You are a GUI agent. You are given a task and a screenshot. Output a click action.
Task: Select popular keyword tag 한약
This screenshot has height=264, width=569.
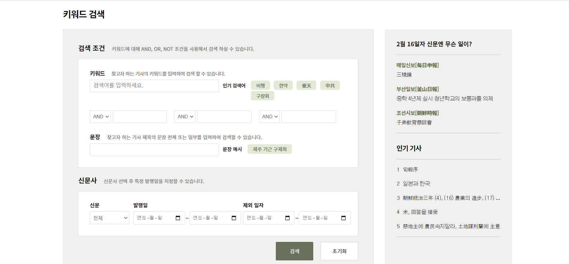pyautogui.click(x=283, y=85)
